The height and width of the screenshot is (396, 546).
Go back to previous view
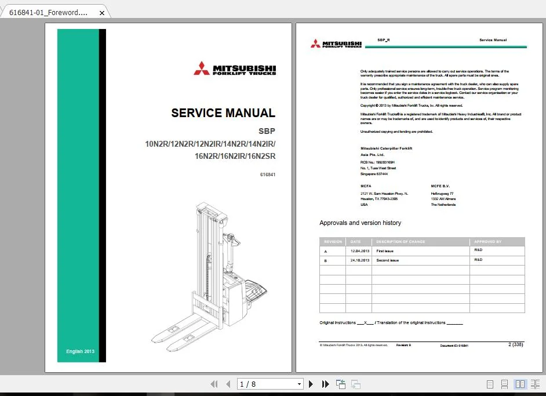341,384
